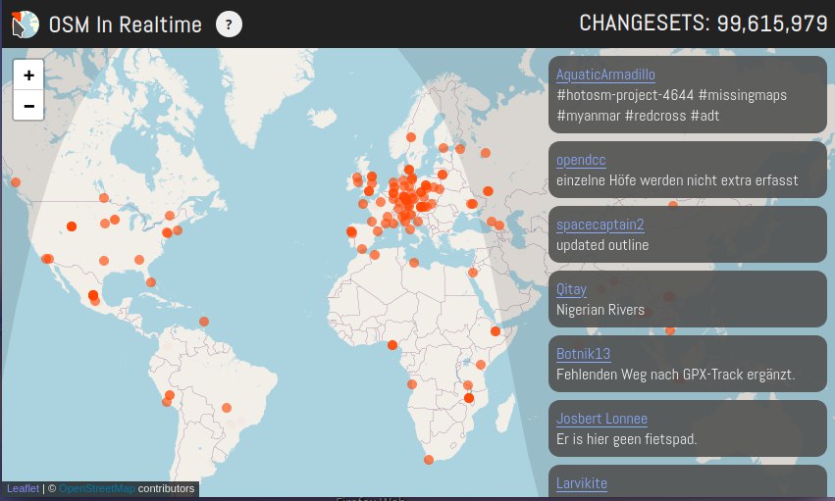
Task: Open AquaticArmadillo user profile link
Action: tap(605, 75)
